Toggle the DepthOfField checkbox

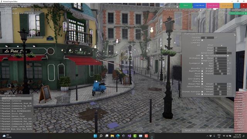pos(202,71)
